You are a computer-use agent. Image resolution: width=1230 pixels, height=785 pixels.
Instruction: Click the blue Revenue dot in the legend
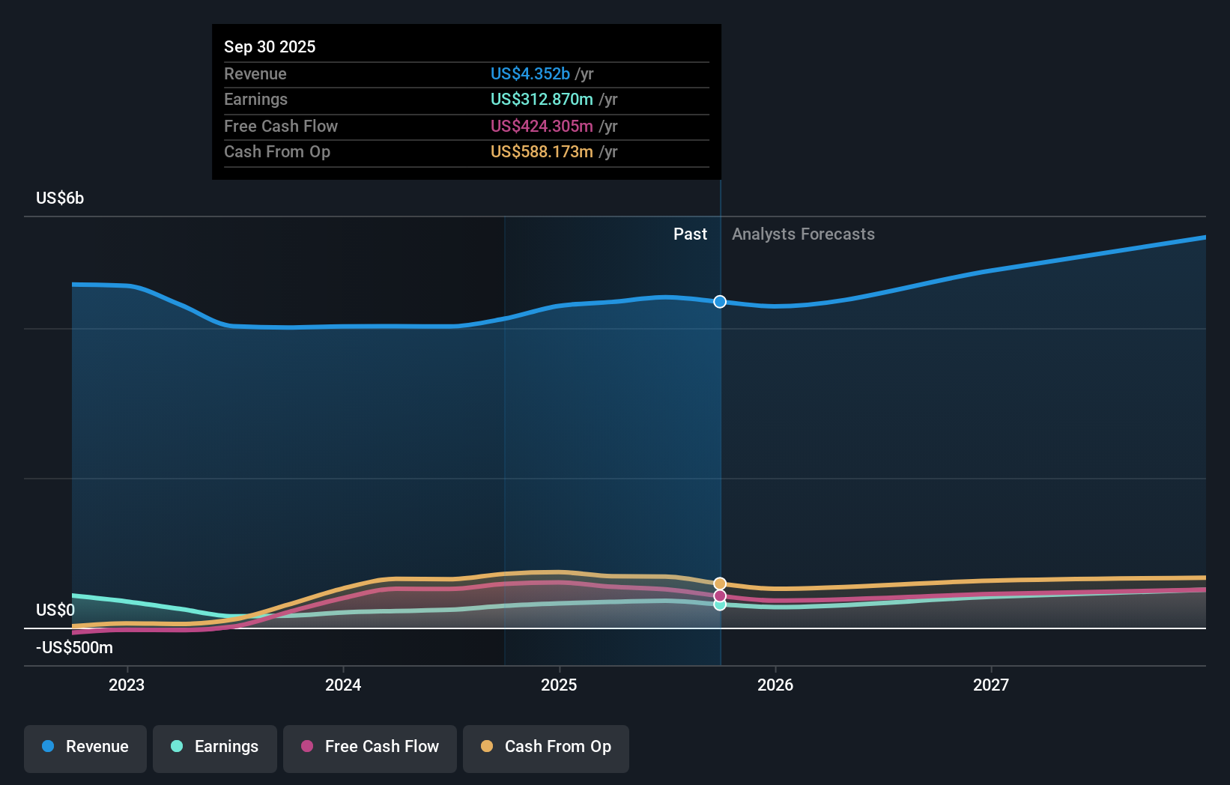[46, 747]
